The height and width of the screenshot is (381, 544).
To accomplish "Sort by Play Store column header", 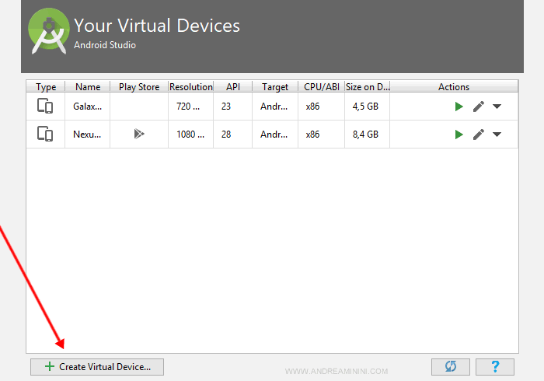I will click(x=139, y=87).
